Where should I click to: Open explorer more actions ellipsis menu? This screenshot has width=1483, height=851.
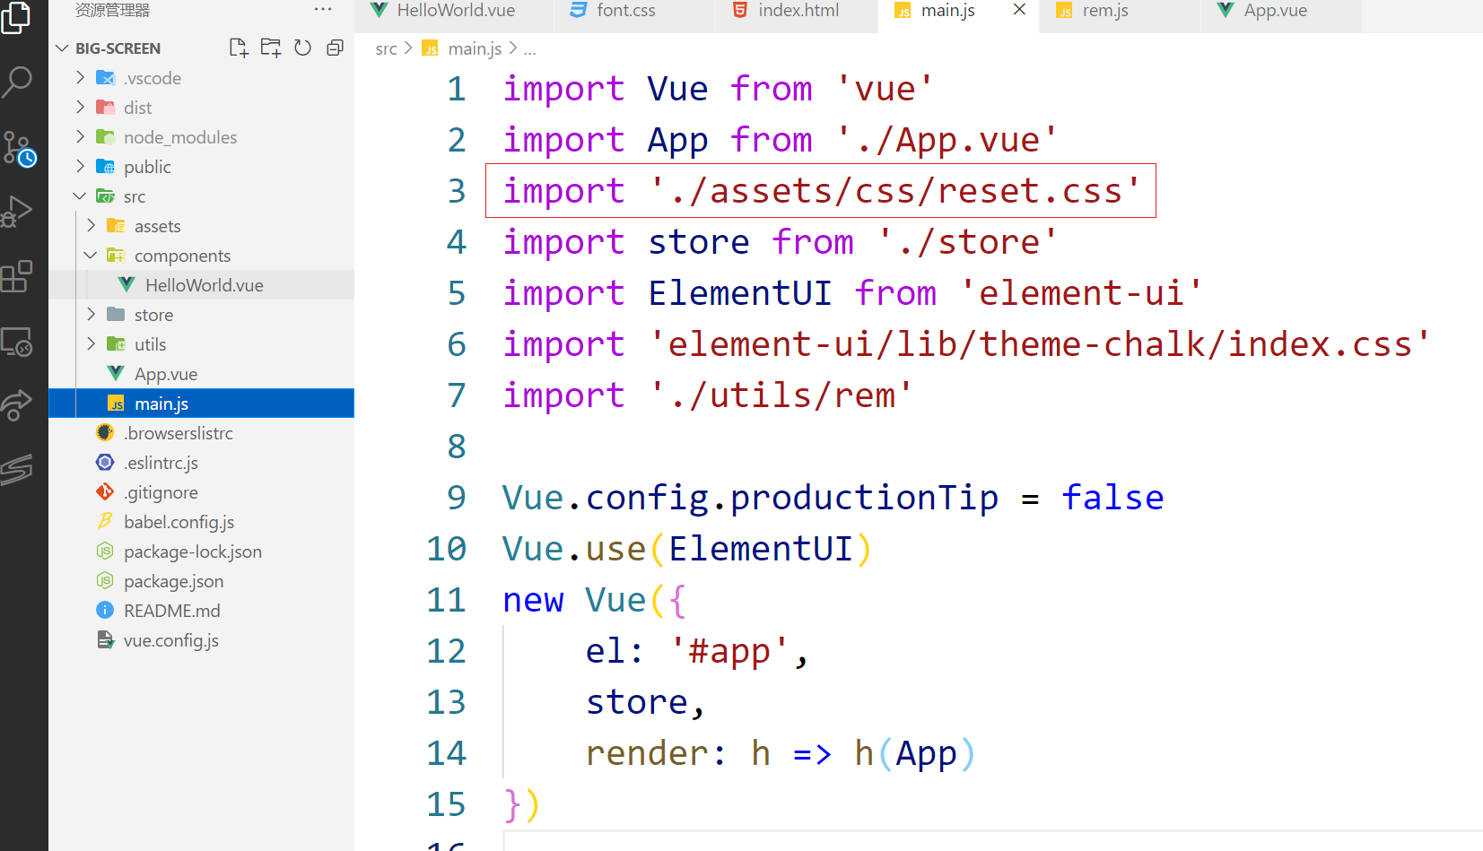click(x=323, y=10)
